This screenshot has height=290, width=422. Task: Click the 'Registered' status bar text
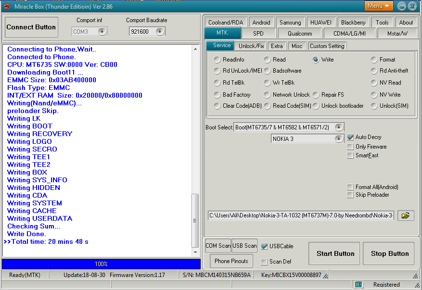coord(386,284)
